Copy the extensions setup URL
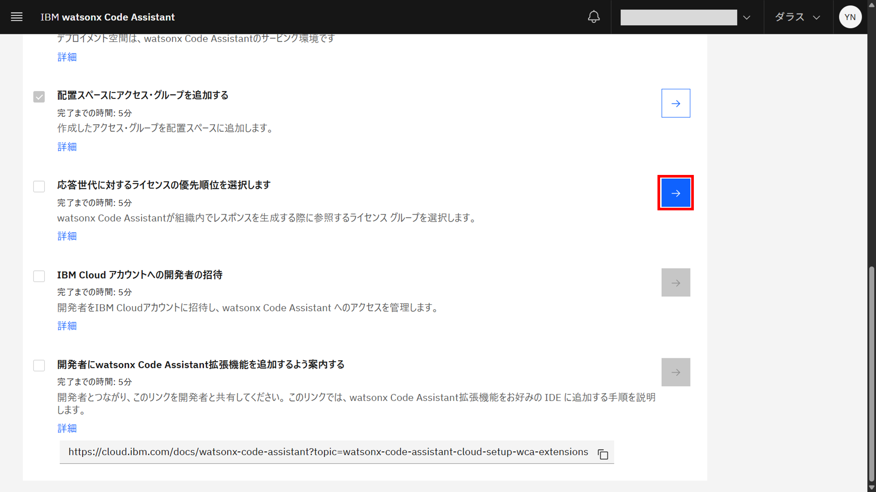The image size is (876, 492). pos(603,454)
